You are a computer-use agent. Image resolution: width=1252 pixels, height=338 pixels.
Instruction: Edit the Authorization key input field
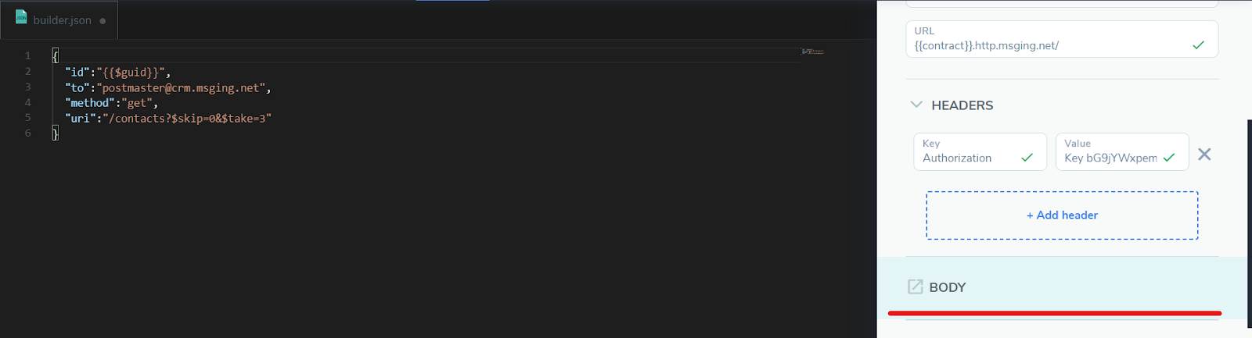pyautogui.click(x=980, y=151)
